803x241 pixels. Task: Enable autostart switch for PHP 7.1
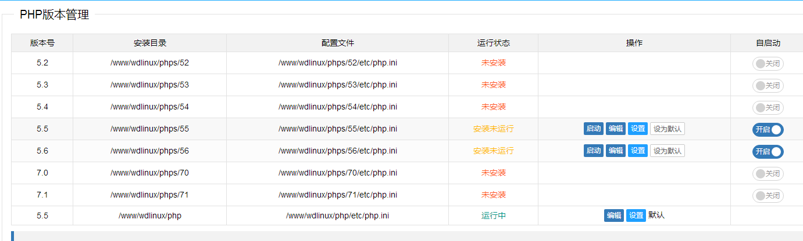768,196
